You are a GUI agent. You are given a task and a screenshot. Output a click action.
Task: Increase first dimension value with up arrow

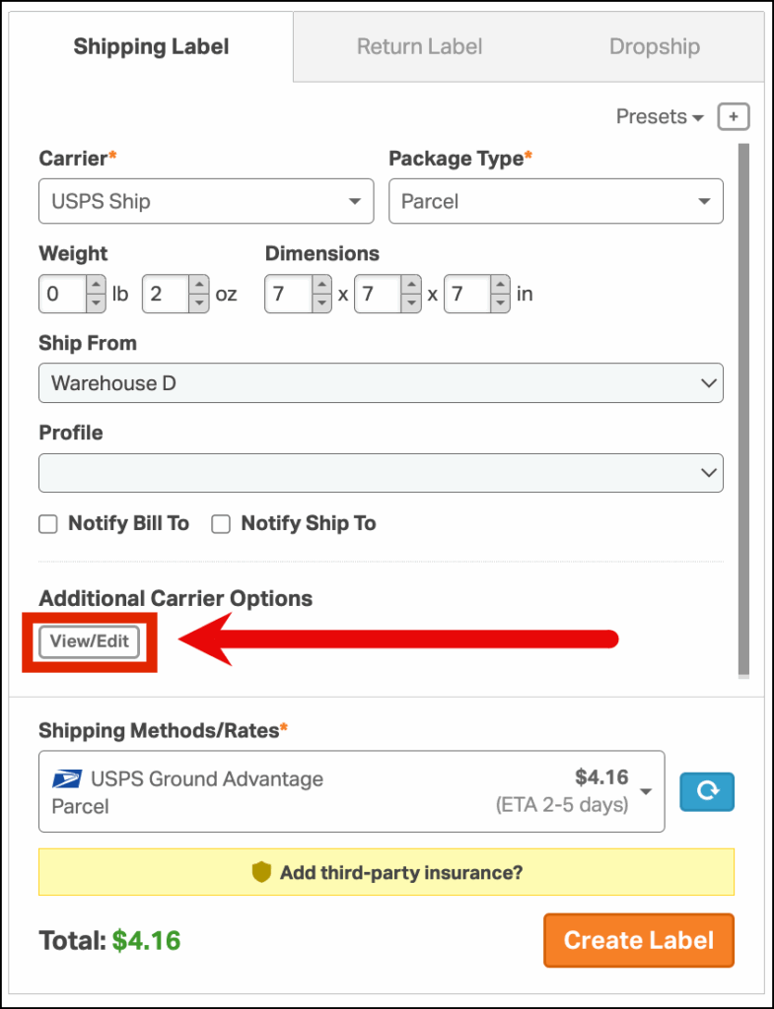tap(322, 285)
